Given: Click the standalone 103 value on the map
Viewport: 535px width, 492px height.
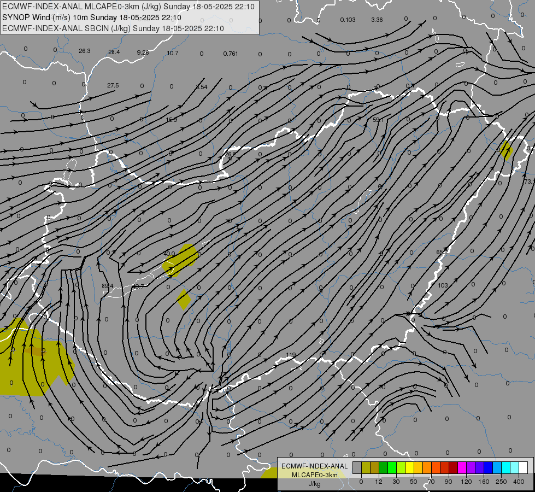Looking at the screenshot, I should pyautogui.click(x=443, y=285).
